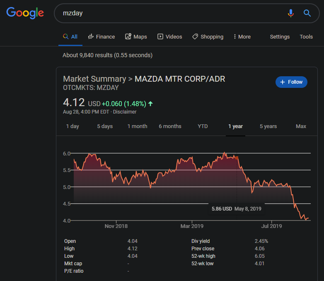The height and width of the screenshot is (281, 324).
Task: Select the 1 year chart range
Action: [235, 126]
